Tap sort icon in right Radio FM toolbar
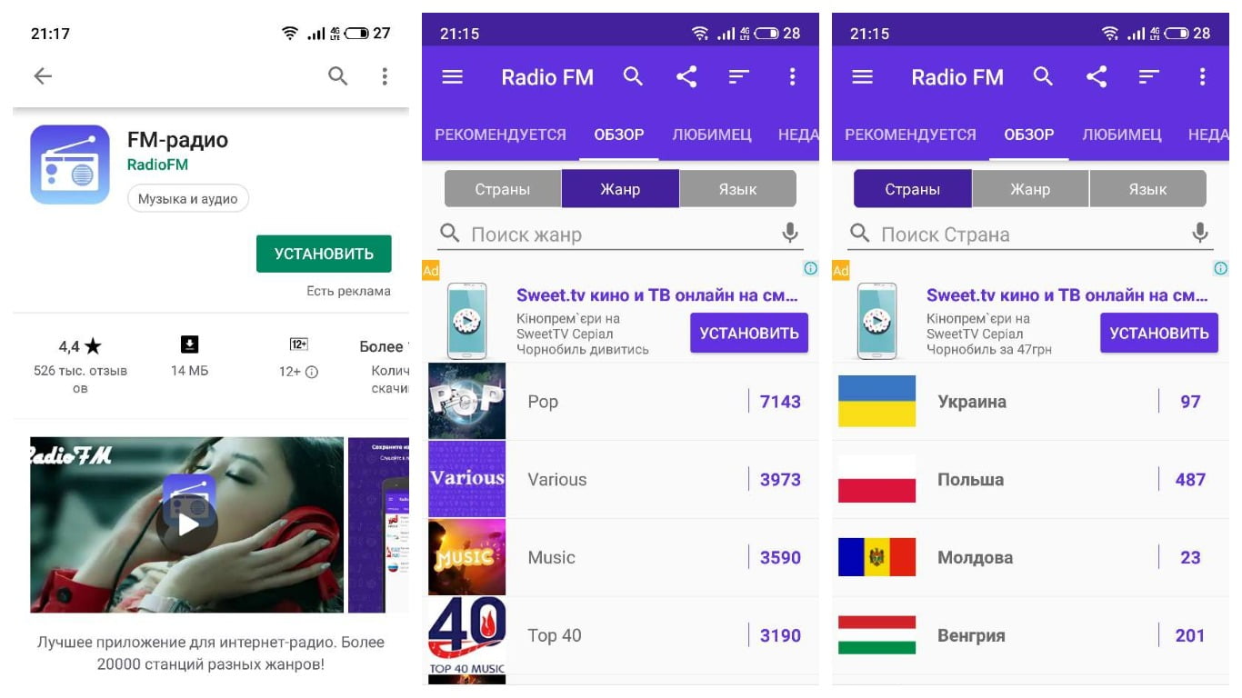This screenshot has width=1242, height=698. coord(1148,77)
